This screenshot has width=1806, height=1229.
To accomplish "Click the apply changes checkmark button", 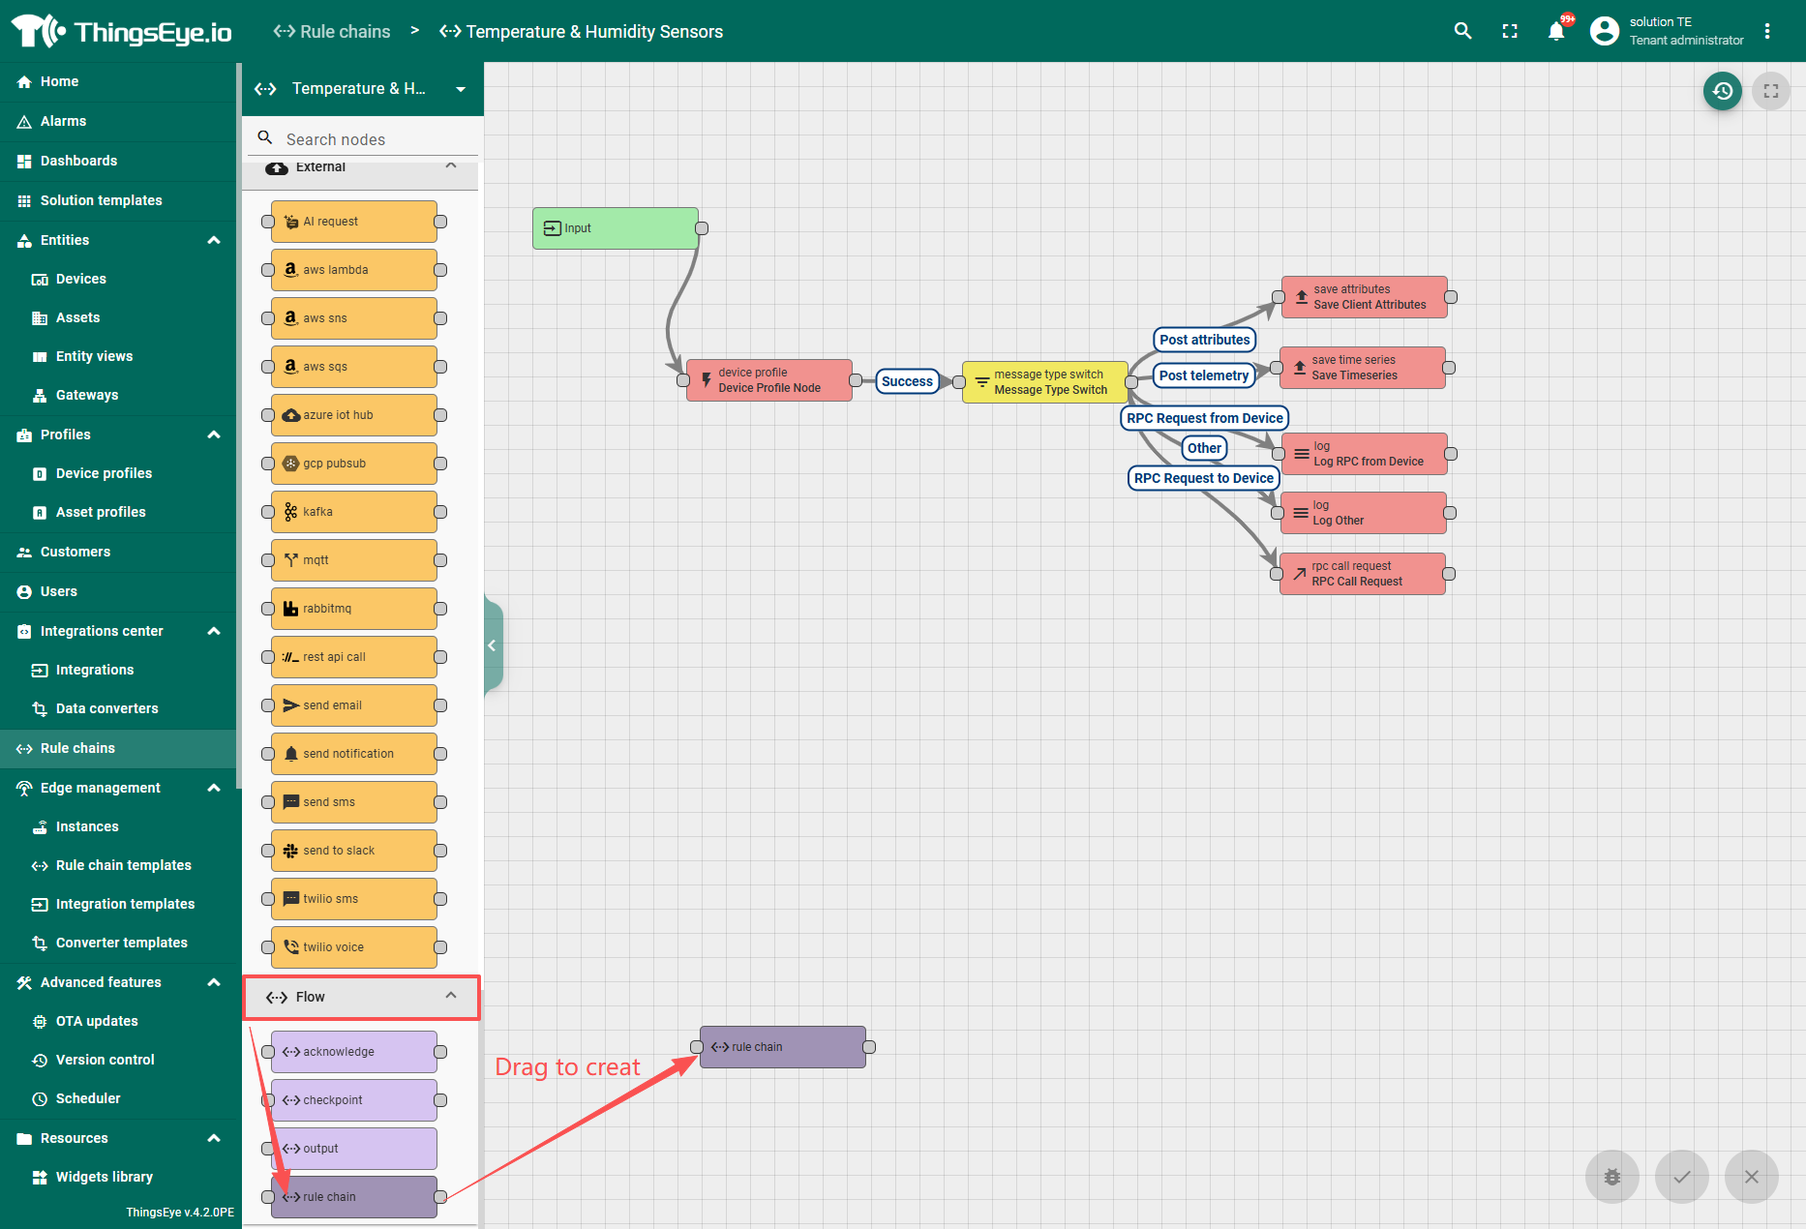I will coord(1681,1176).
